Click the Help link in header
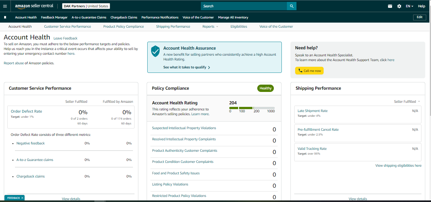This screenshot has width=431, height=202. coord(421,6)
